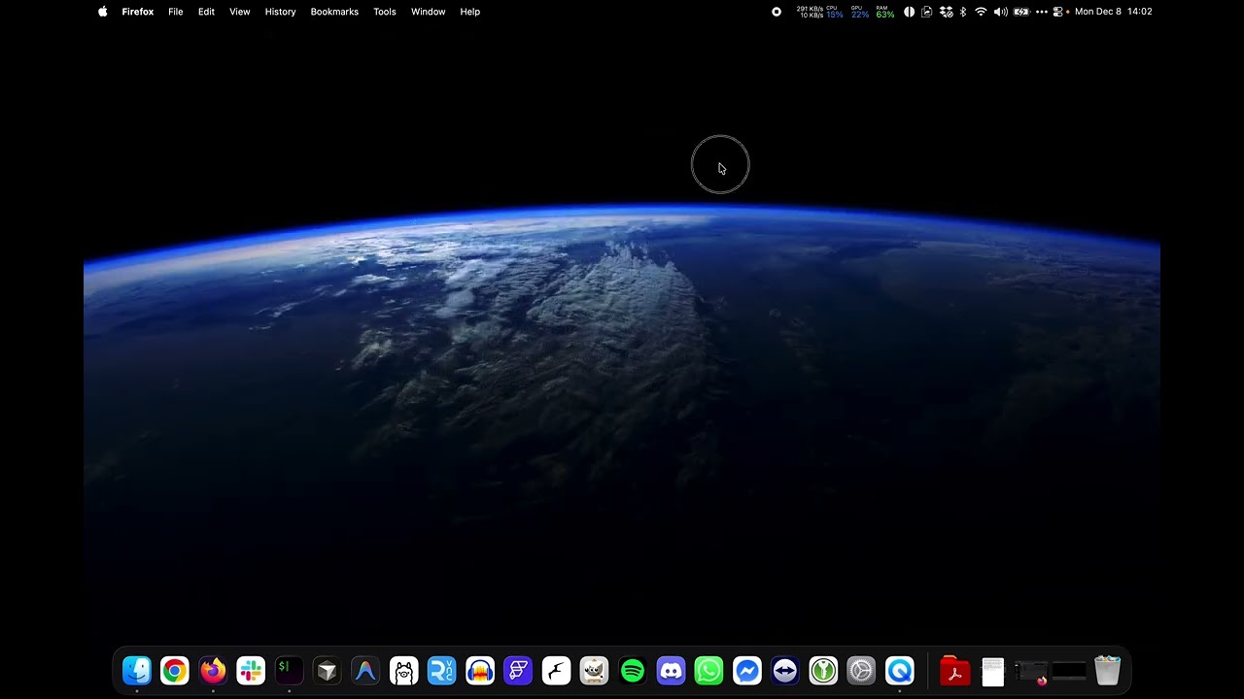Image resolution: width=1244 pixels, height=699 pixels.
Task: Open the Dropbox menu bar icon
Action: point(946,12)
